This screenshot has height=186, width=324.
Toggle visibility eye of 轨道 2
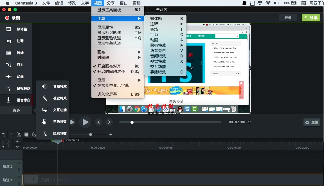(19, 163)
